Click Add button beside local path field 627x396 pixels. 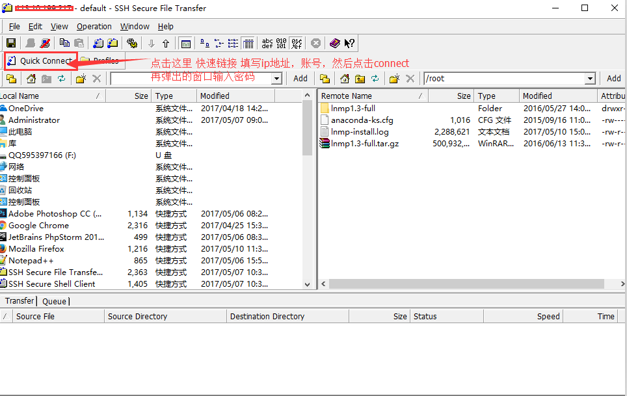(x=300, y=79)
